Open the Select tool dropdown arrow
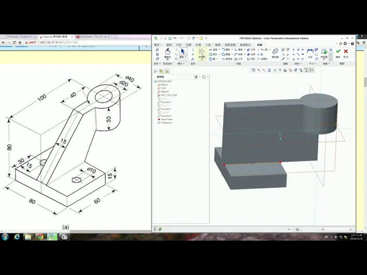 point(185,57)
